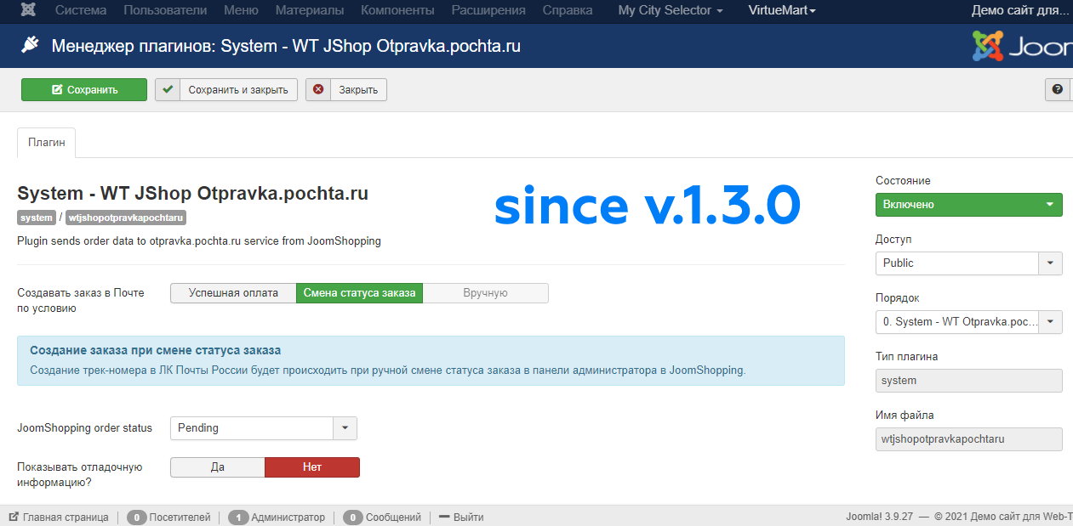
Task: Click the Joomla brand logo at top right
Action: click(x=1021, y=47)
